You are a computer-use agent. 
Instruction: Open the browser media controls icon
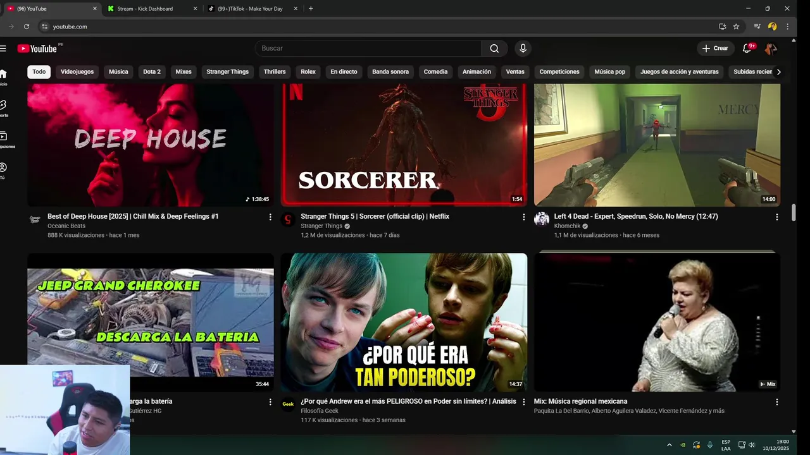point(757,27)
